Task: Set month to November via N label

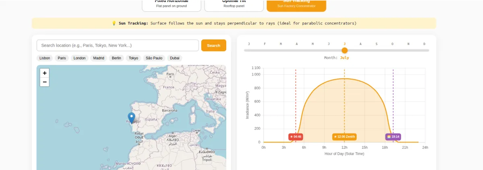Action: click(x=408, y=44)
